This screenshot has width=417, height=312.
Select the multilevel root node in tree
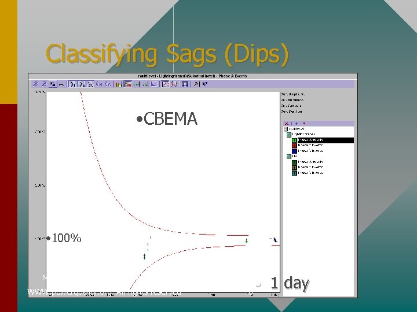[297, 129]
